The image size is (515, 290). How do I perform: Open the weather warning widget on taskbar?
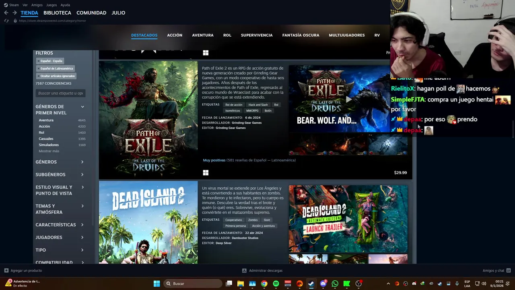(22, 284)
